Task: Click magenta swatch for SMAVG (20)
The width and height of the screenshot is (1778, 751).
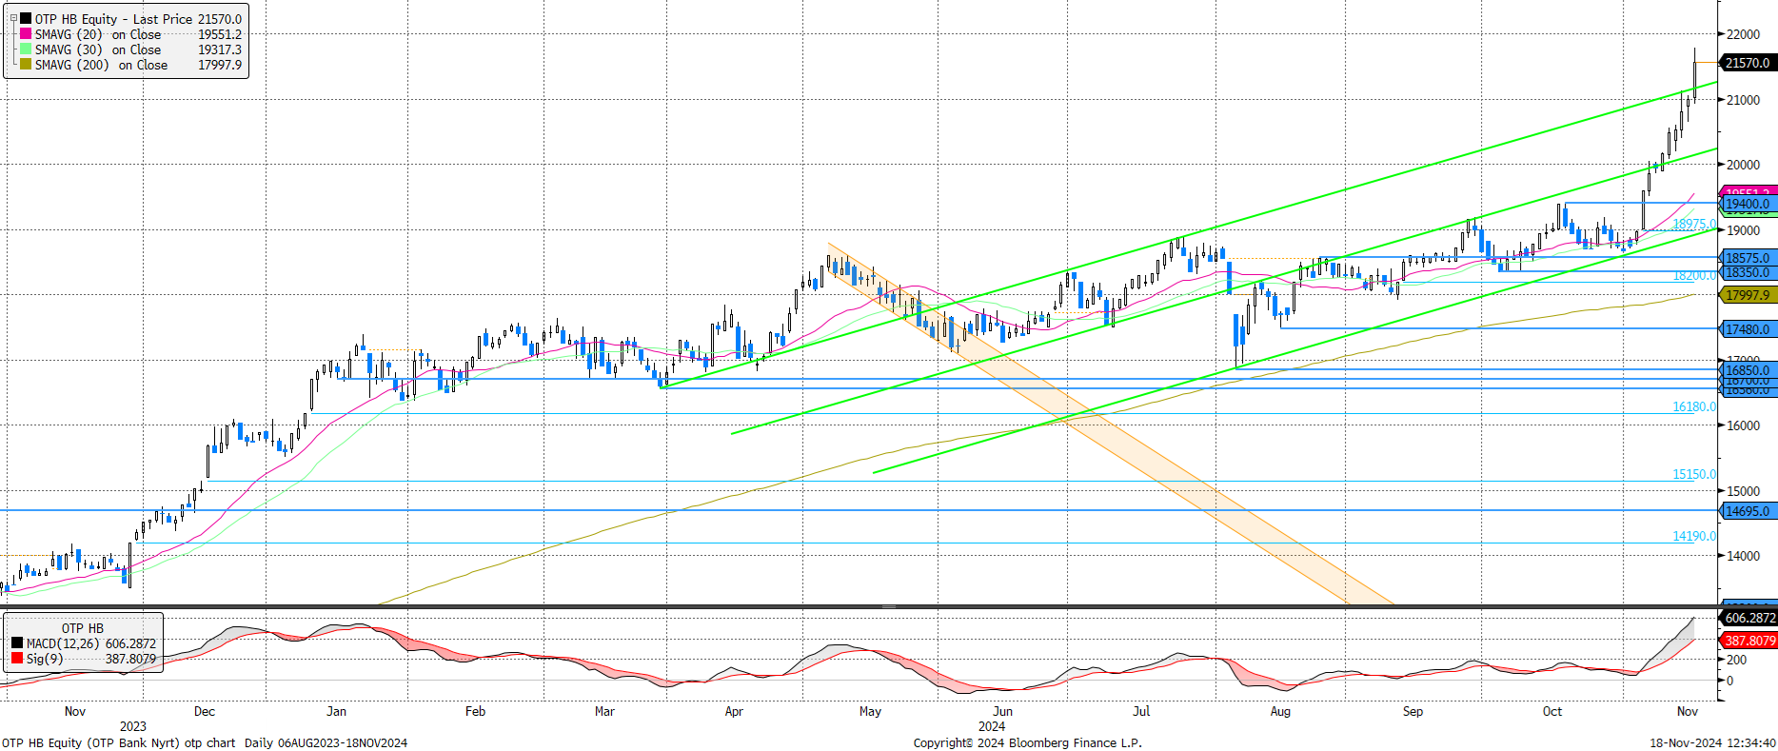Action: [26, 33]
